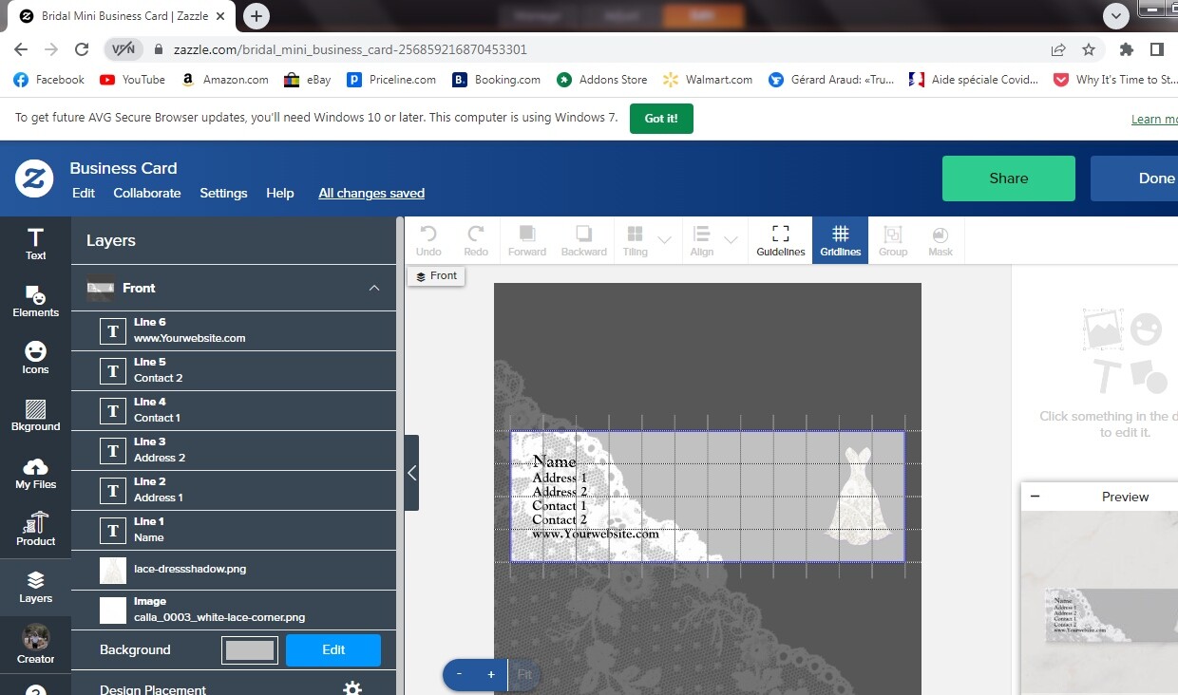Select Line 1 Name layer

click(234, 530)
